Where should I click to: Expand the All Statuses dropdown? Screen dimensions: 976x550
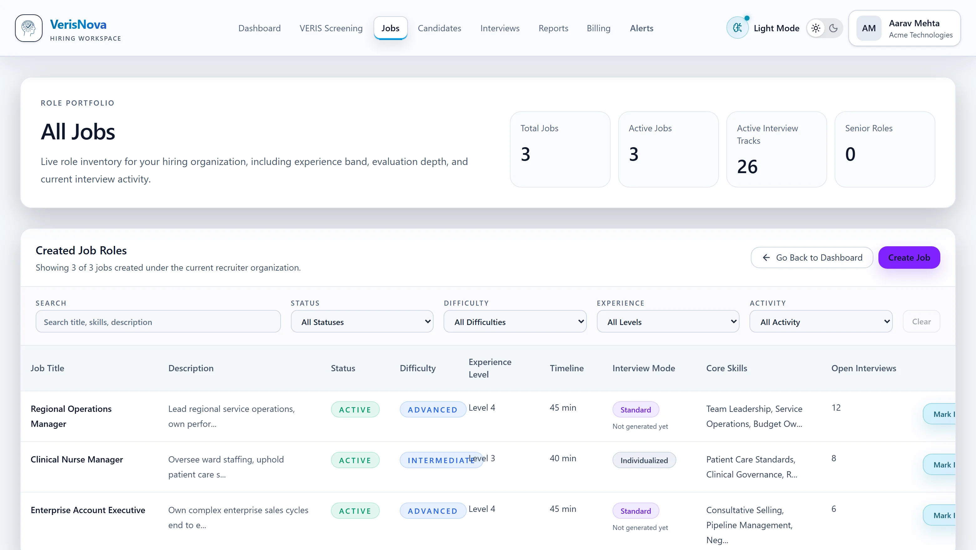click(362, 321)
